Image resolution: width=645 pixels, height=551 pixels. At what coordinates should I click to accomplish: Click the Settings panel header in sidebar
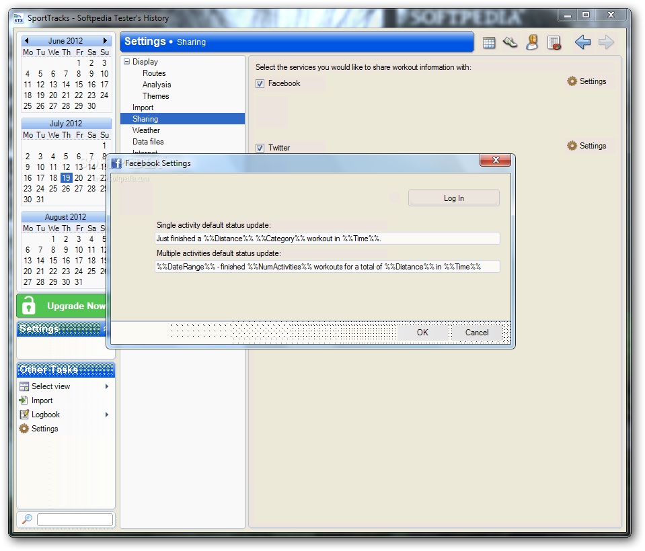coord(62,329)
